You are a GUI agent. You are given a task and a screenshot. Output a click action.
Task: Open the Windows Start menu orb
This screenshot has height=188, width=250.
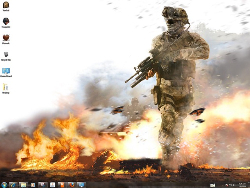pyautogui.click(x=4, y=185)
